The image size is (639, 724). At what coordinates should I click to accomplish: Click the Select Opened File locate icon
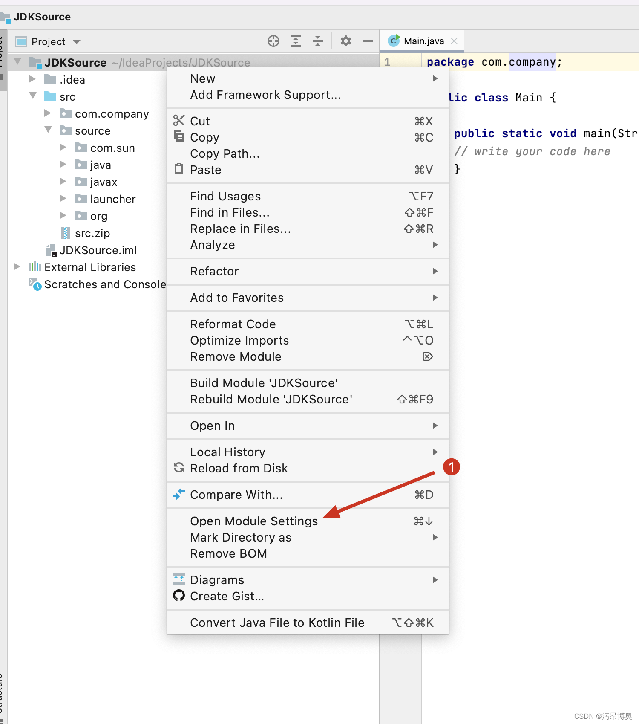[x=273, y=41]
